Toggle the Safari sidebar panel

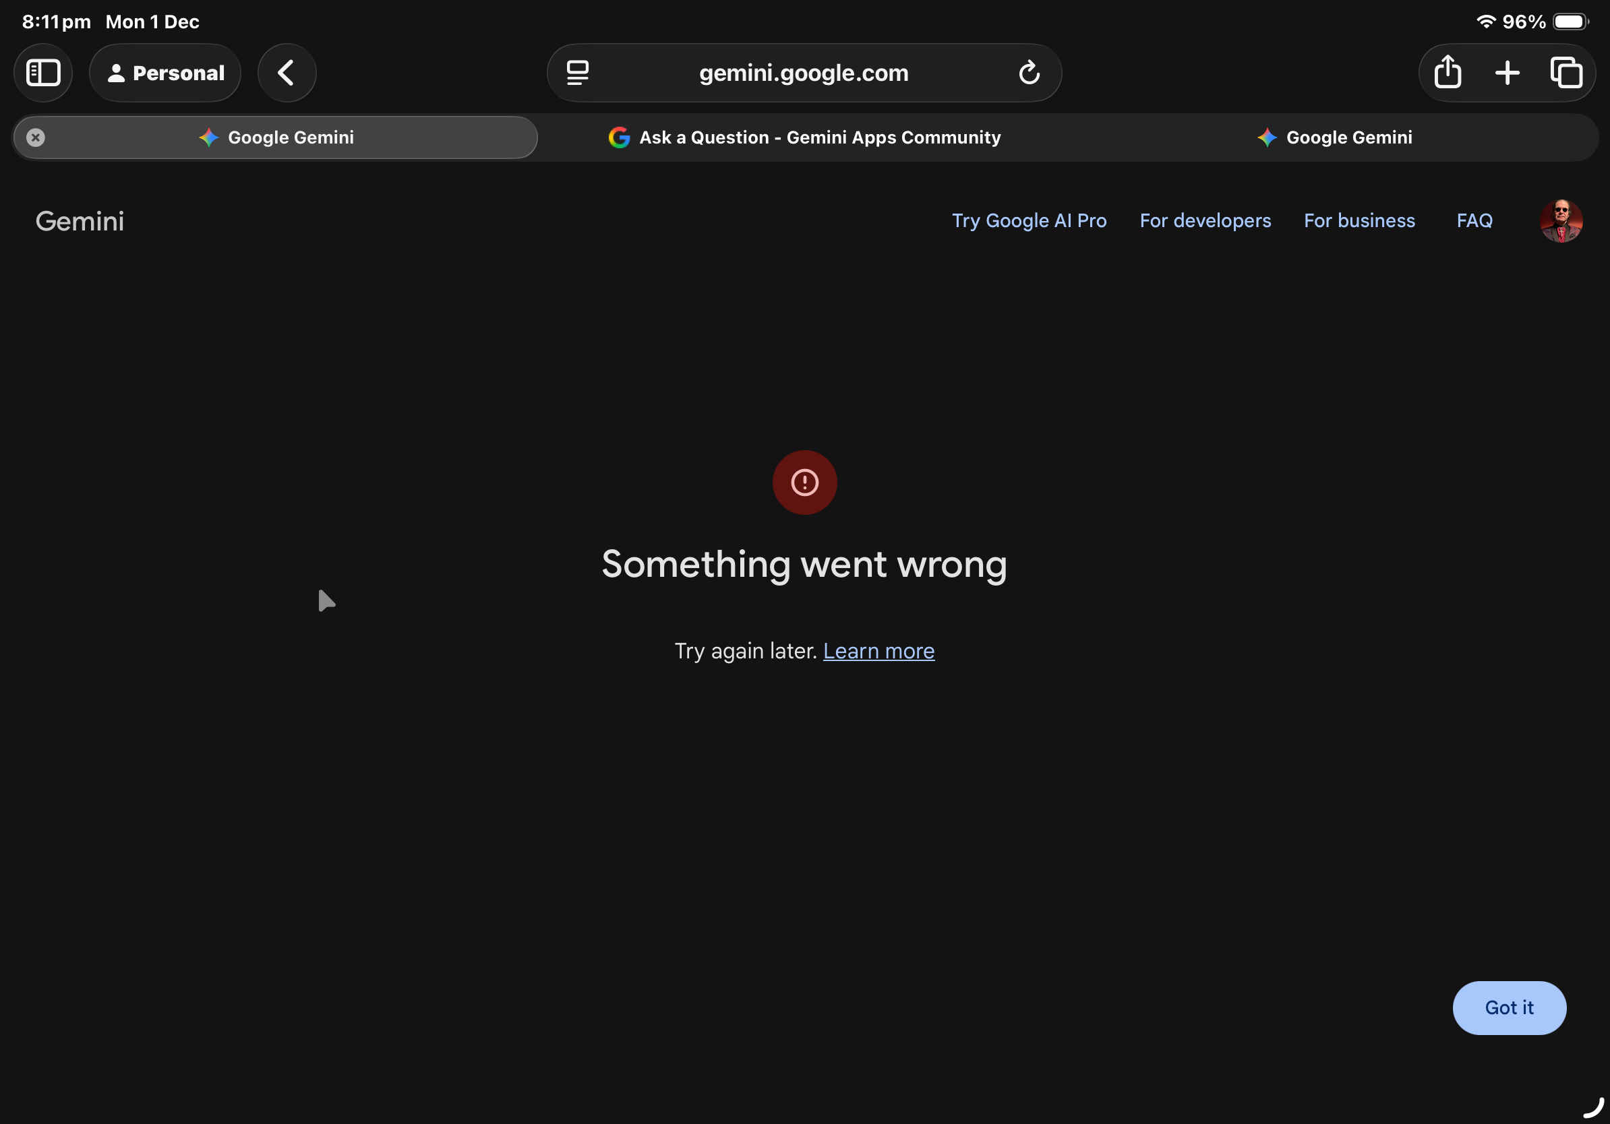coord(42,73)
